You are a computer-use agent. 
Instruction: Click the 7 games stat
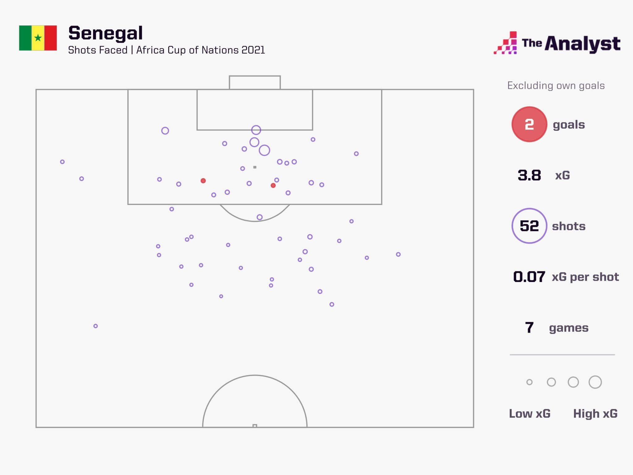coord(529,327)
